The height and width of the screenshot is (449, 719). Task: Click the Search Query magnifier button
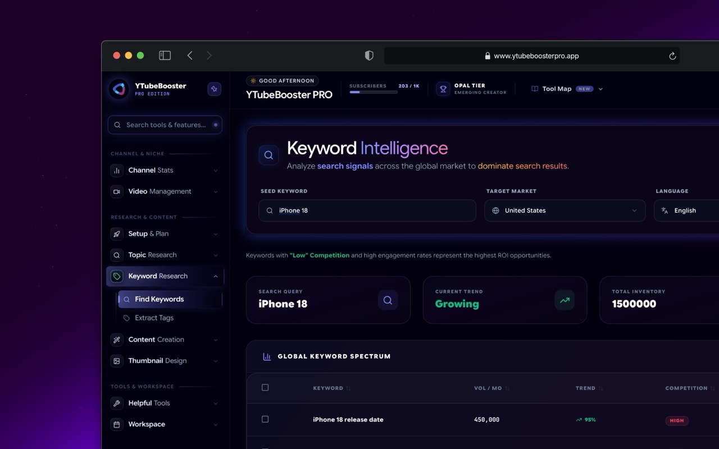click(x=388, y=300)
